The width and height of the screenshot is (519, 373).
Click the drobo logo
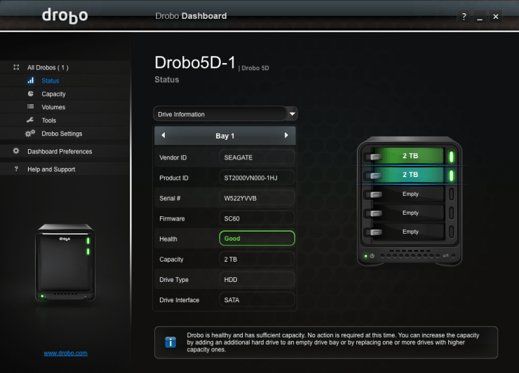coord(65,16)
